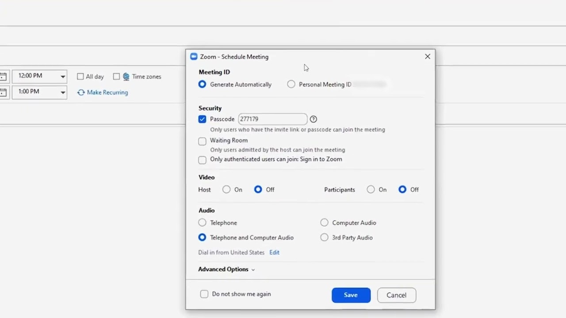Turn Participants video On
The image size is (566, 318).
[371, 189]
